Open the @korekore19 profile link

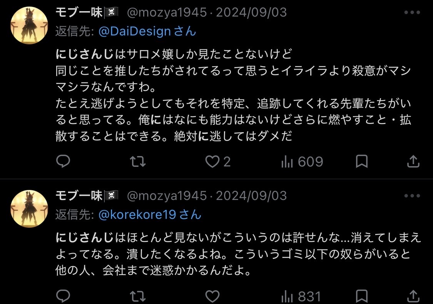click(137, 214)
